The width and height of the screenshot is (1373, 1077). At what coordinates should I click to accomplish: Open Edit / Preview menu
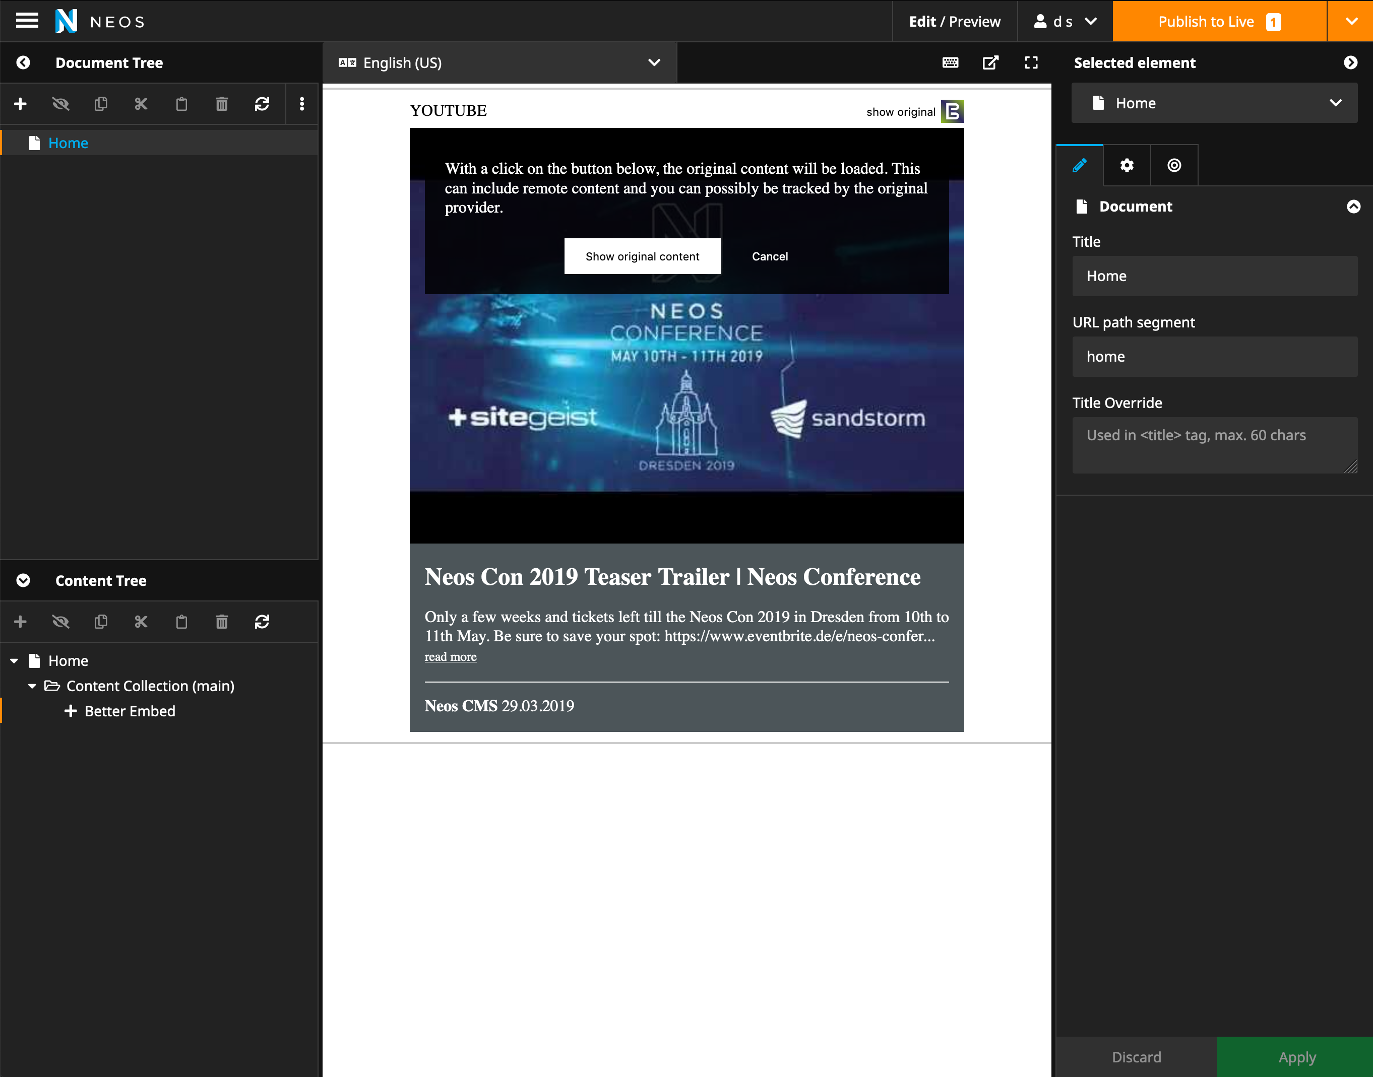[x=954, y=22]
